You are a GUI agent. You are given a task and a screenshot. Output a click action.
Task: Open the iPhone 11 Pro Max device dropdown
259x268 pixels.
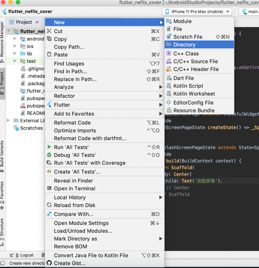pyautogui.click(x=197, y=12)
